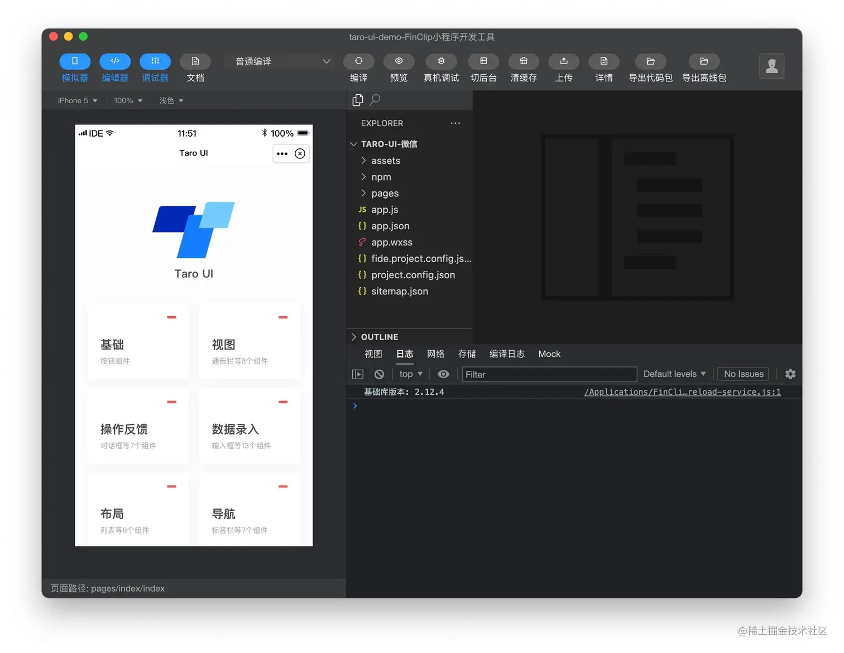
Task: Expand the pages folder
Action: [x=410, y=194]
